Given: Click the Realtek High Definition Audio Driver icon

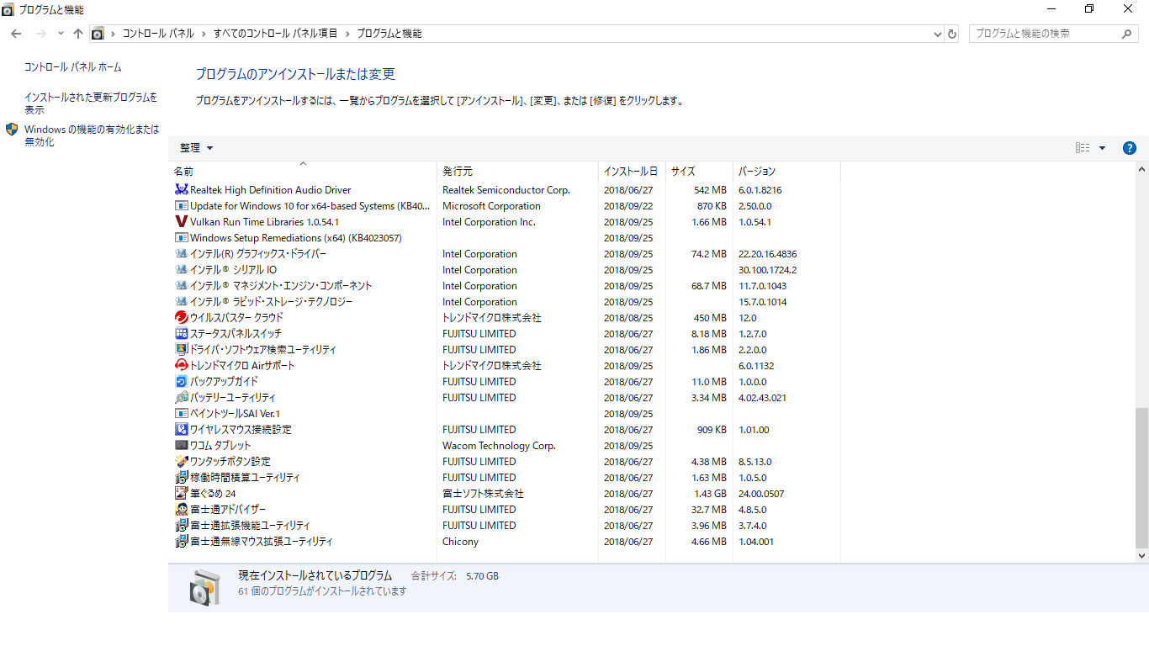Looking at the screenshot, I should [181, 190].
